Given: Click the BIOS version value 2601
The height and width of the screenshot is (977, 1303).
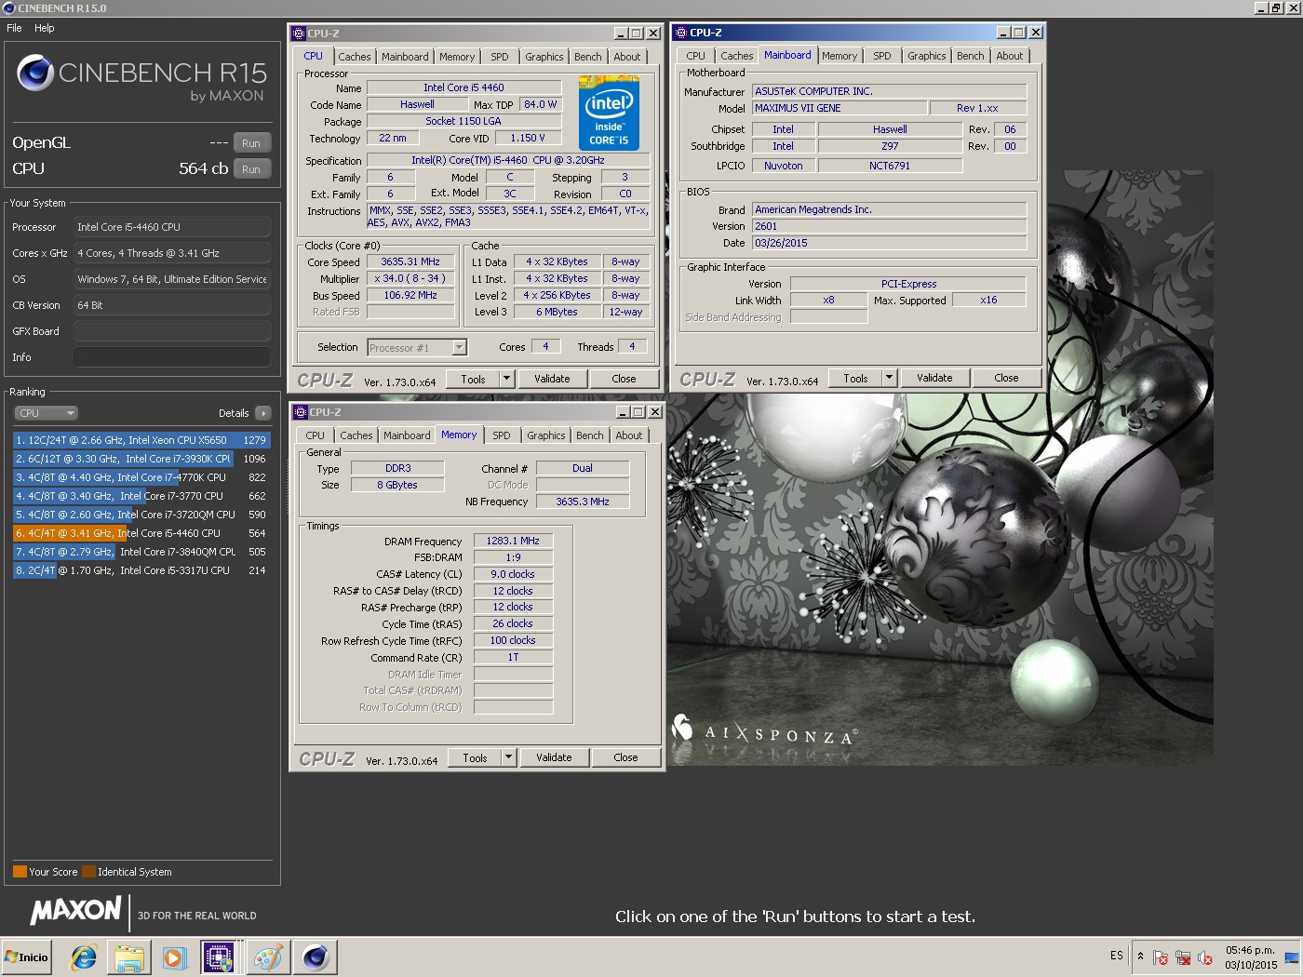Looking at the screenshot, I should point(889,226).
